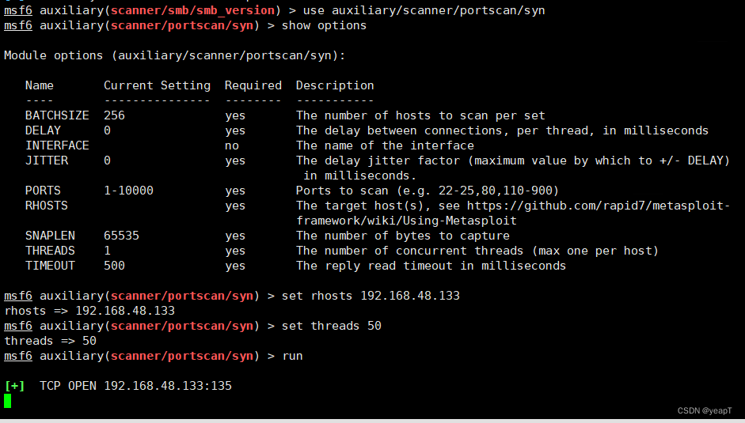745x423 pixels.
Task: Click the msf6 prompt before 'run'
Action: coord(18,356)
